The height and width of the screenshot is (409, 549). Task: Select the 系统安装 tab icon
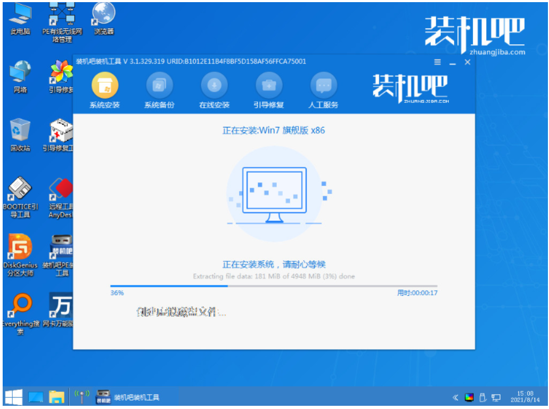105,86
